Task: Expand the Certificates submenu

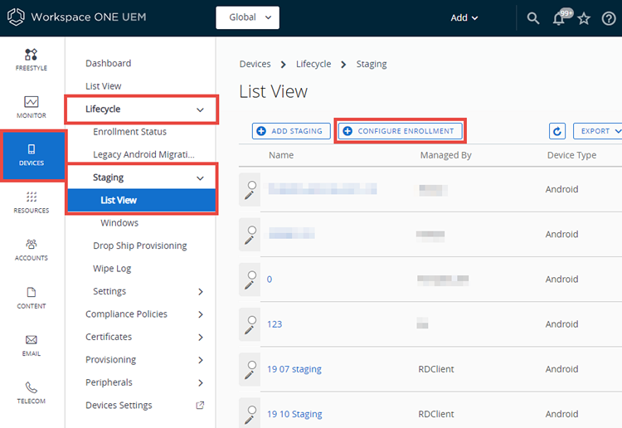Action: pyautogui.click(x=201, y=337)
